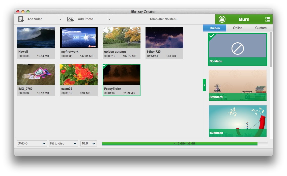Open the 16:9 aspect ratio dropdown
287x176 pixels.
(x=89, y=143)
